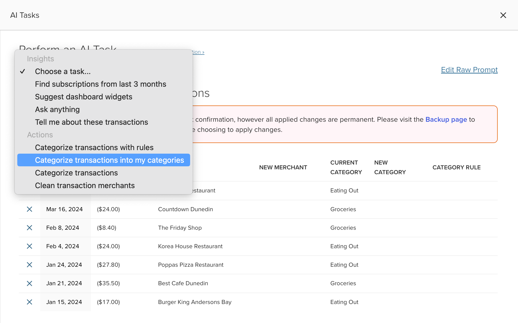Click the New Category column header
The height and width of the screenshot is (323, 518).
[390, 167]
